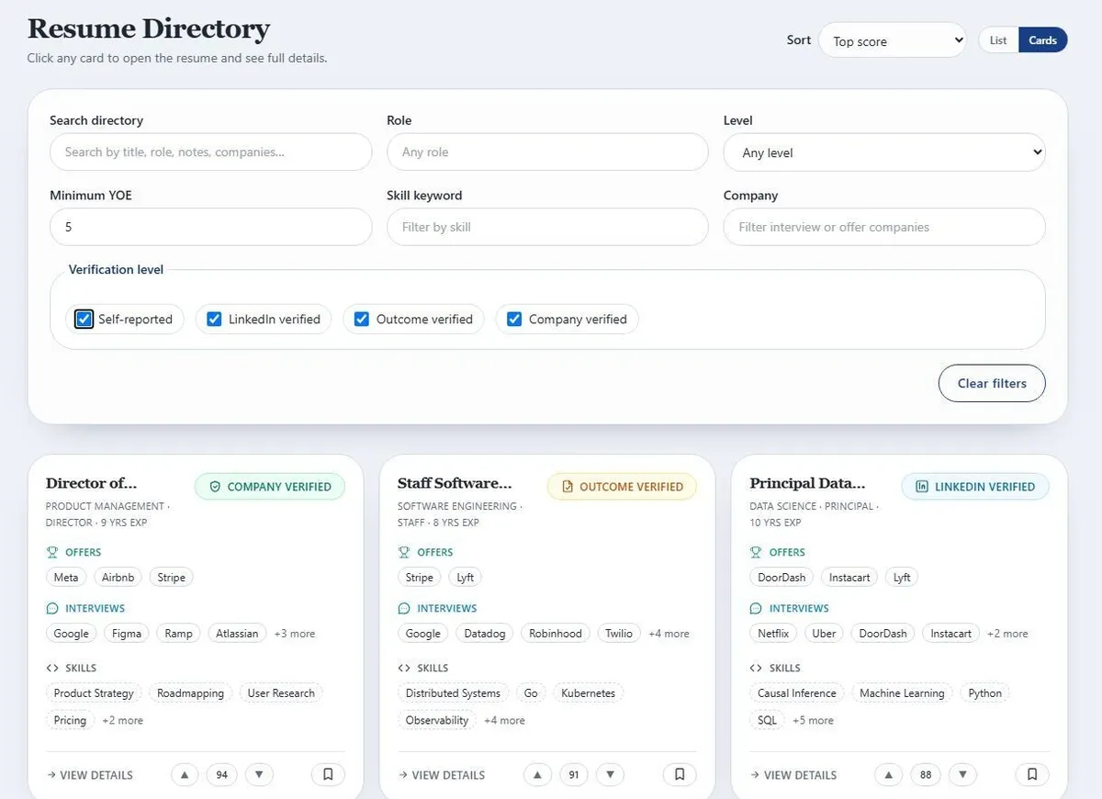Switch to the List view tab
Screen dimensions: 1102x799
pos(998,40)
